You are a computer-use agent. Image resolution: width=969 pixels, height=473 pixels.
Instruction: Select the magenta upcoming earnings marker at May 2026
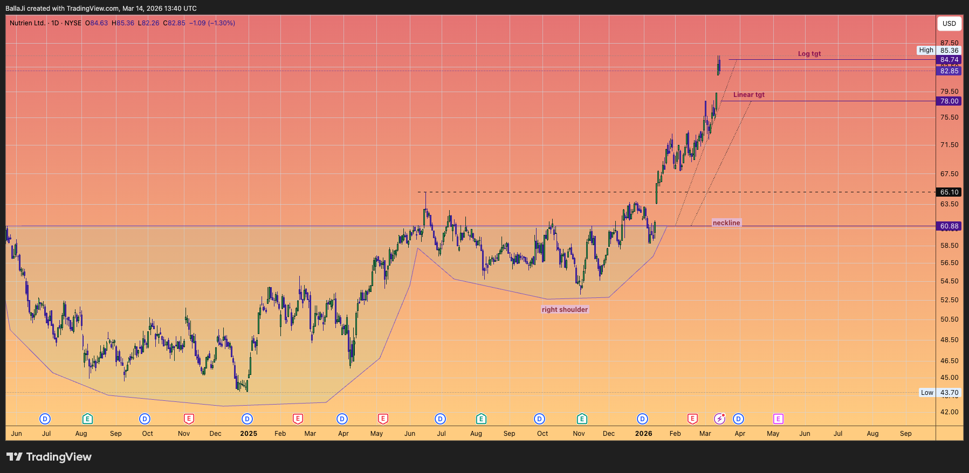[778, 419]
